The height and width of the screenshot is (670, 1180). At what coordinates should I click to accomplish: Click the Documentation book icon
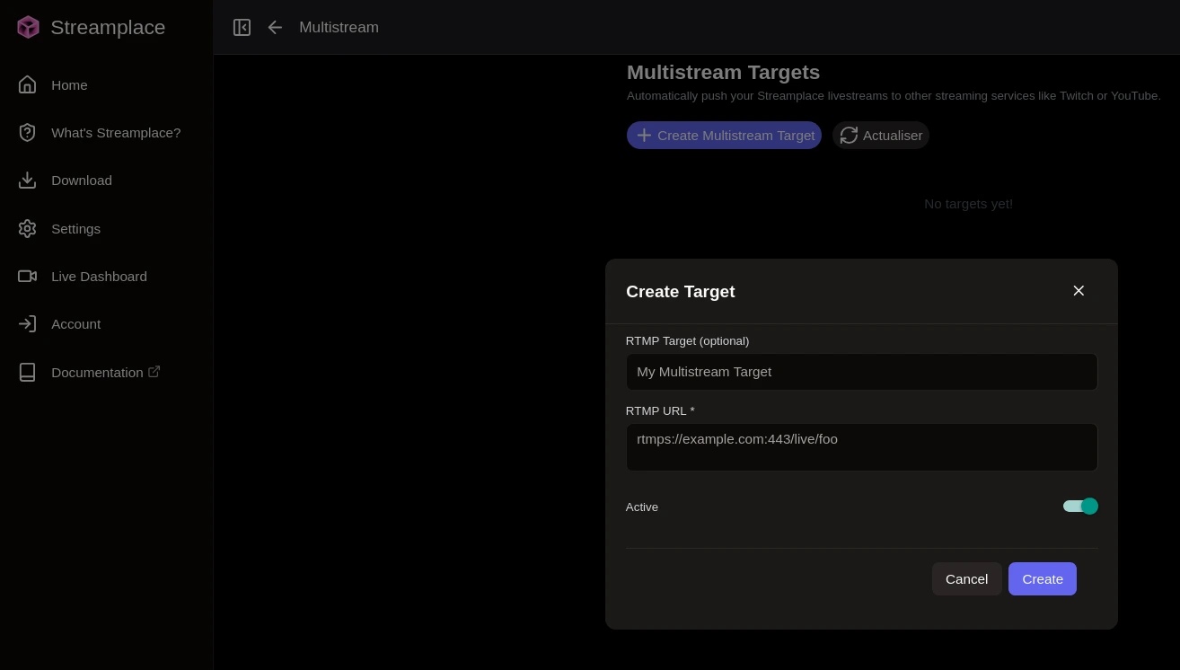coord(27,372)
